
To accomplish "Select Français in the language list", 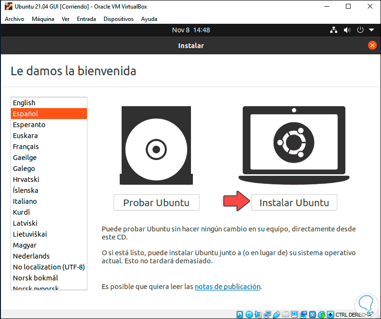I will pyautogui.click(x=49, y=147).
